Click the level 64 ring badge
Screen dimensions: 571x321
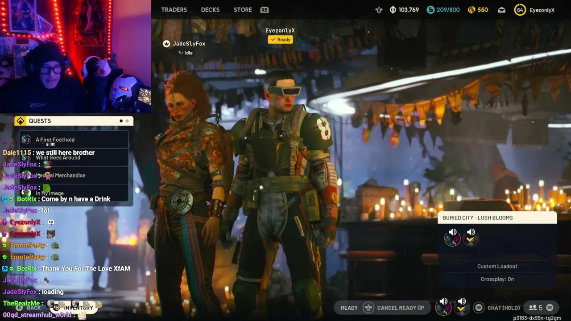point(520,10)
